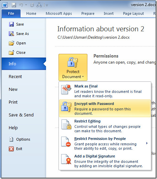
Task: Choose Close in backstage menu
Action: 21,52
